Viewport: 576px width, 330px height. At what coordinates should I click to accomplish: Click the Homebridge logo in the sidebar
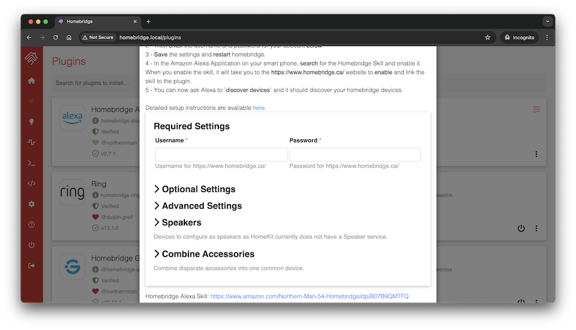[x=32, y=58]
